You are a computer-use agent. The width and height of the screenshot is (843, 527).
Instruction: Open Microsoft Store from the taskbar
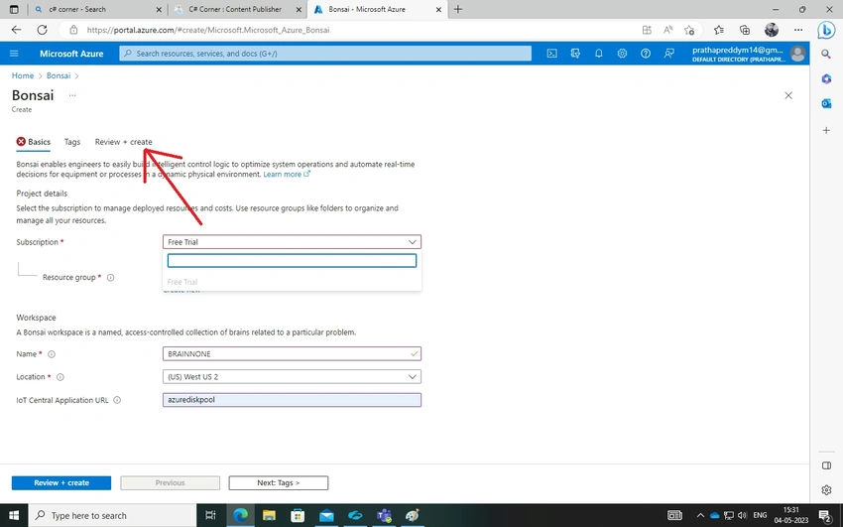(298, 515)
